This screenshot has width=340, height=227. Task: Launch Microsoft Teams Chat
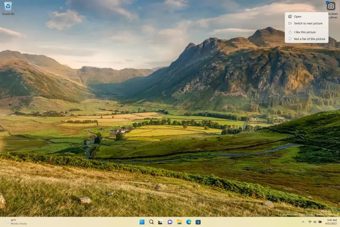coord(170,222)
